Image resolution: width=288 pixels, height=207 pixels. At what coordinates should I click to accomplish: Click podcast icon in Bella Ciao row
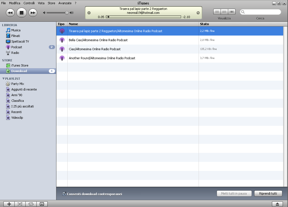point(62,40)
